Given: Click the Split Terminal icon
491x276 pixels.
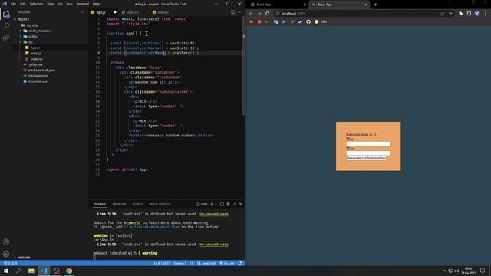Looking at the screenshot, I should click(222, 204).
